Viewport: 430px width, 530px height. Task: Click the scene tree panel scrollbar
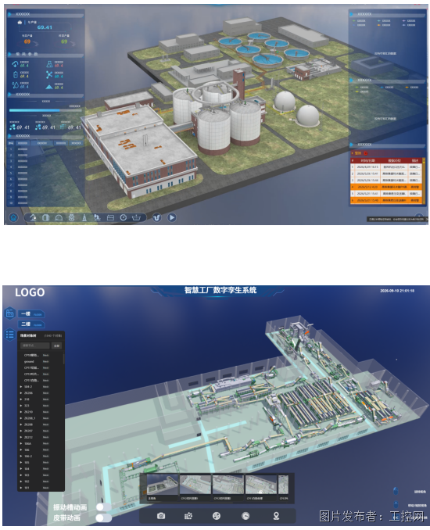click(63, 359)
